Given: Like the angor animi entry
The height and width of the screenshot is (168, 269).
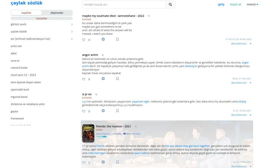Looking at the screenshot, I should click(84, 79).
